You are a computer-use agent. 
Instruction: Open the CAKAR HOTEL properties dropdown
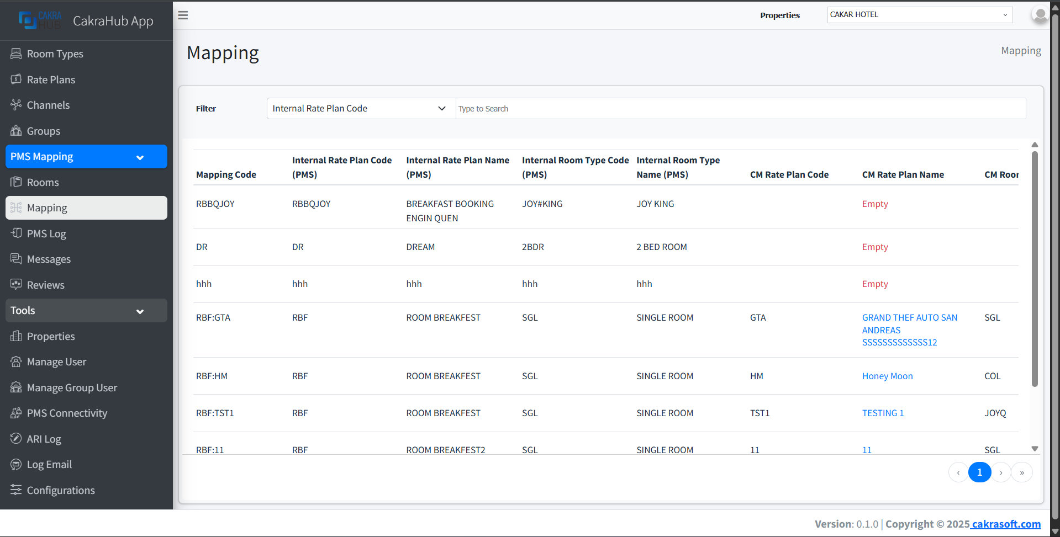[x=919, y=15]
